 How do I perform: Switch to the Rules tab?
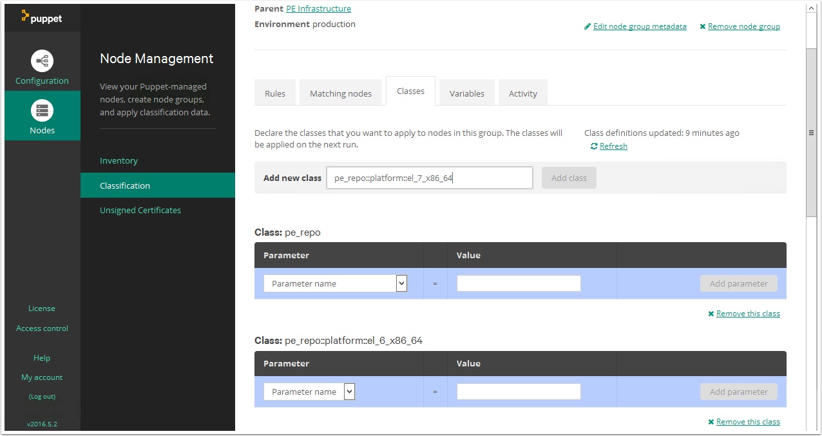tap(275, 93)
